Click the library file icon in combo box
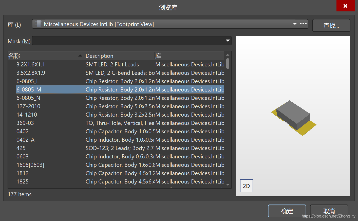The height and width of the screenshot is (221, 358). [x=39, y=24]
